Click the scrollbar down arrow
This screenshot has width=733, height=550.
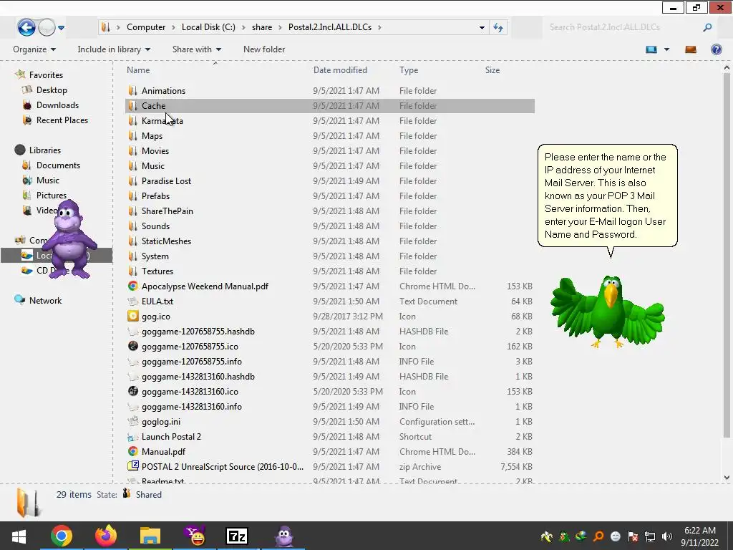pyautogui.click(x=727, y=478)
